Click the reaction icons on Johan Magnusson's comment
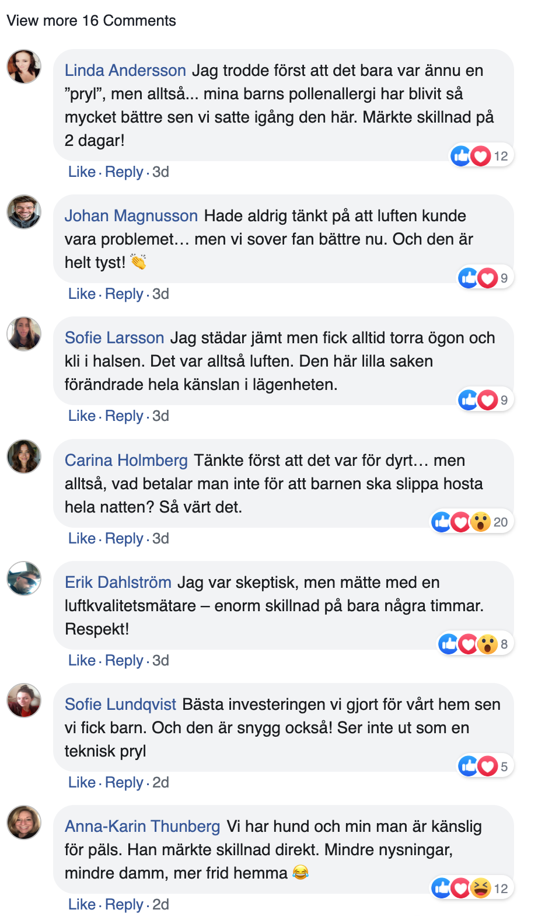 coord(484,278)
